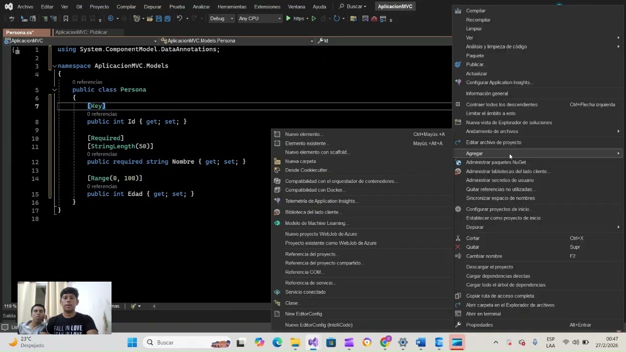This screenshot has height=352, width=626.
Task: Click the Save Persona.cs toolbar icon
Action: click(x=159, y=19)
